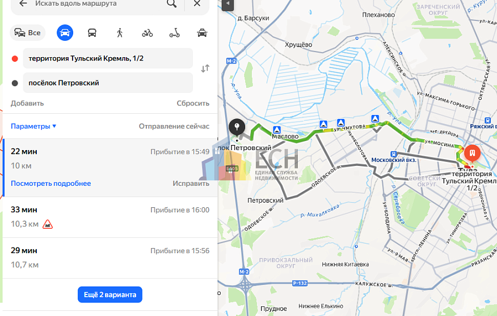Select the taxi route mode

(201, 33)
